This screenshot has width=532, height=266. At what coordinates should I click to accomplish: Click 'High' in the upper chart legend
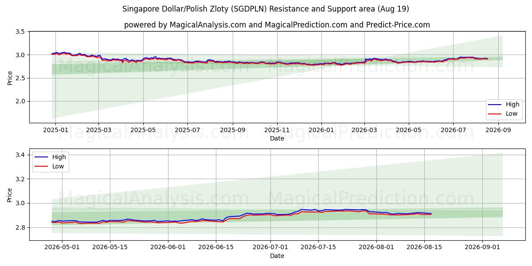click(512, 105)
